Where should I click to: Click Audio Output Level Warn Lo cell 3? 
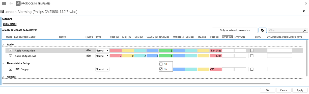pyautogui.click(x=153, y=56)
